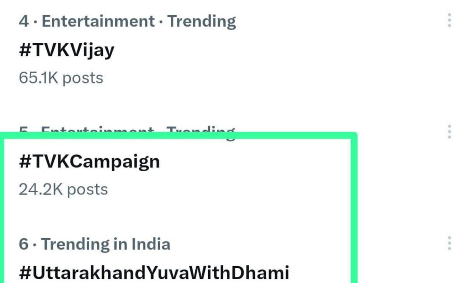The image size is (472, 283).
Task: View the #UttarakhandYuvaWithDhami trend
Action: (x=153, y=273)
